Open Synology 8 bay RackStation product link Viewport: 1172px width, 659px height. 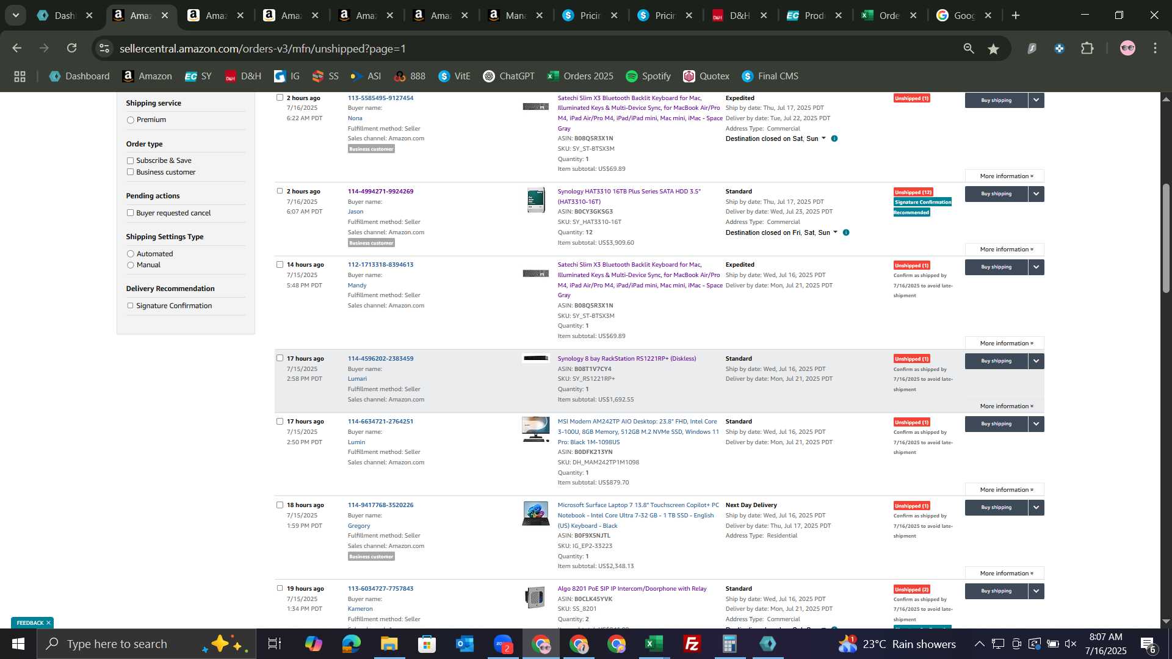tap(626, 359)
